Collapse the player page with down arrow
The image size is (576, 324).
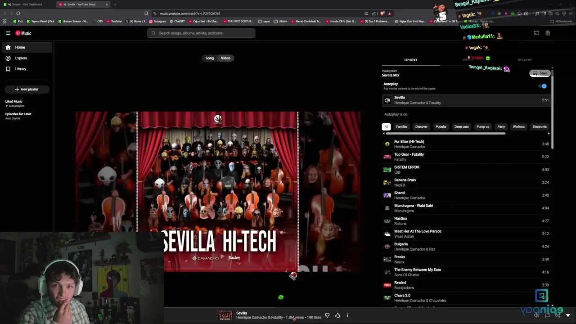pos(568,315)
